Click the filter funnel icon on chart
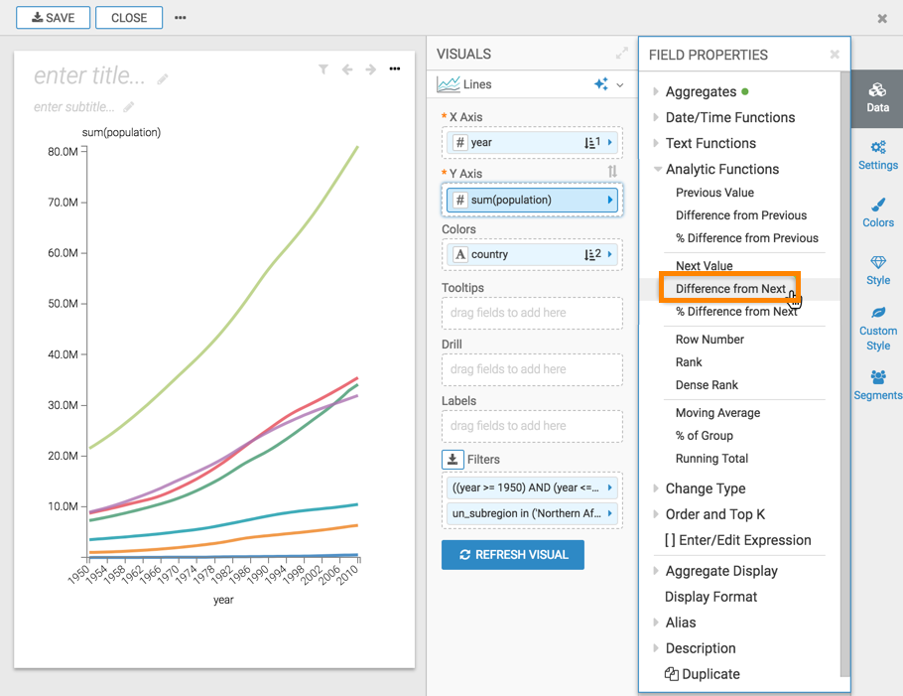 coord(323,70)
